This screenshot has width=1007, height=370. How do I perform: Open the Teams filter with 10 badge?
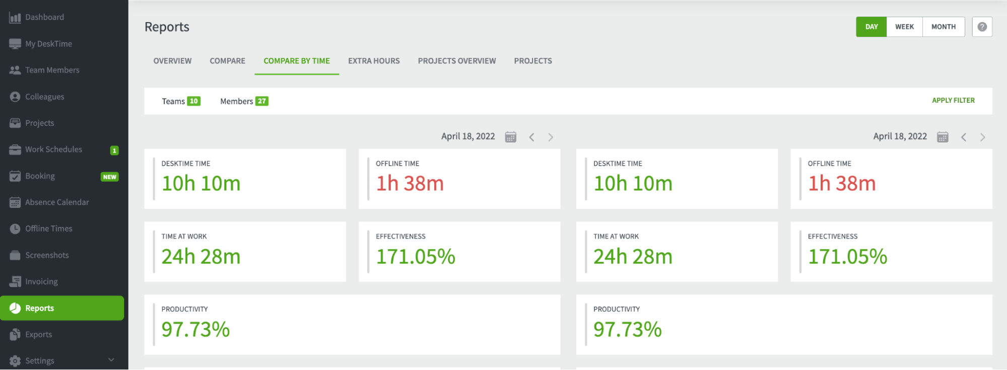181,101
